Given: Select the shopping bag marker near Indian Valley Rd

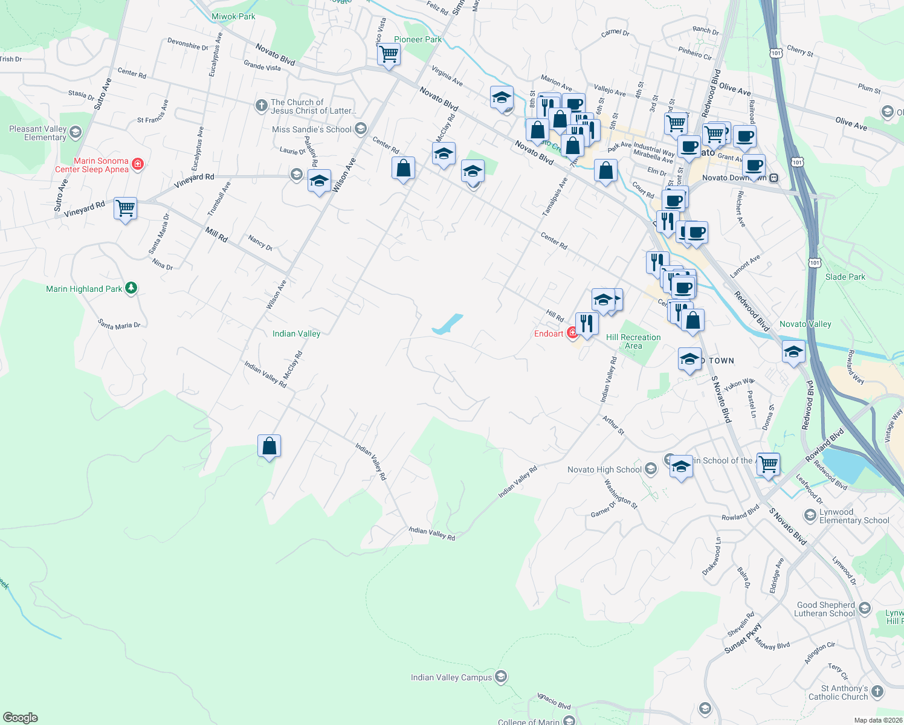Looking at the screenshot, I should click(268, 445).
